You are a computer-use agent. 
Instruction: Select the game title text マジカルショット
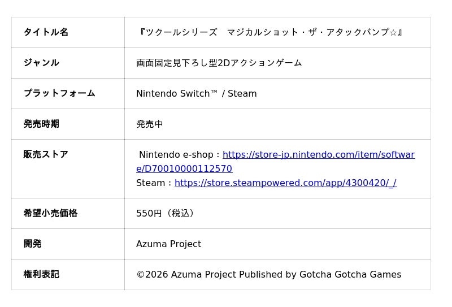click(262, 32)
